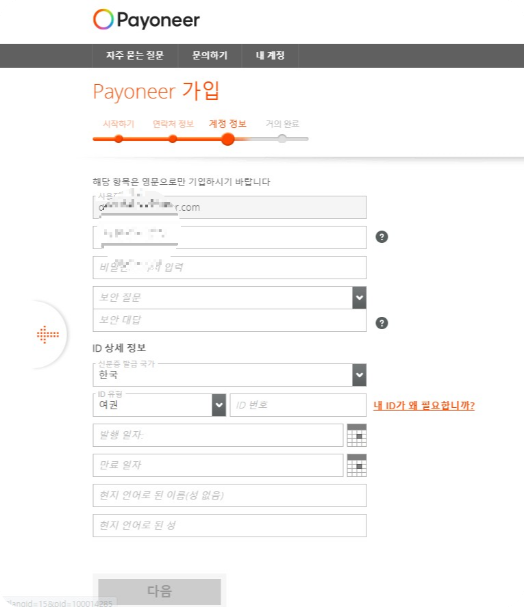Open calendar picker for 발행 일자

357,435
